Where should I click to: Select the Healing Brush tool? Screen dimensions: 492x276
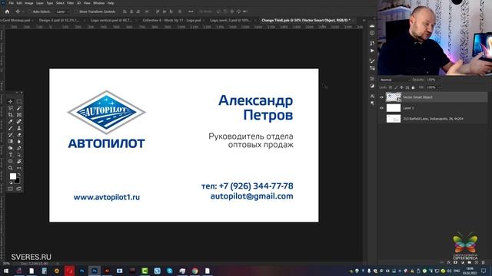click(19, 121)
